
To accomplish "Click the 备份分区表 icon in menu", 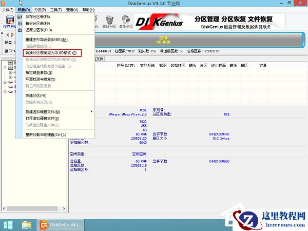I will point(20,24).
